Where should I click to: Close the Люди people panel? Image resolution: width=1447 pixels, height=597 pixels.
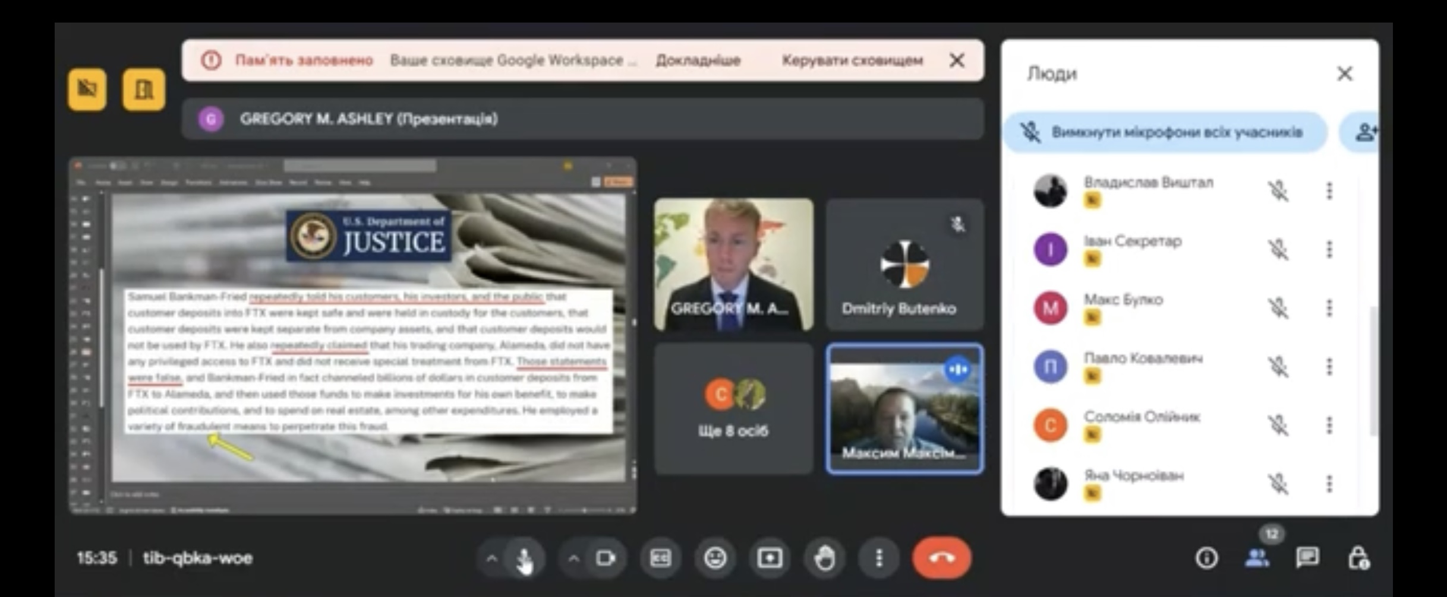tap(1345, 74)
